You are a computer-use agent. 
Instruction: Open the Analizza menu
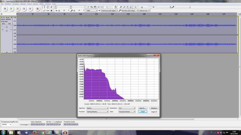[48, 4]
